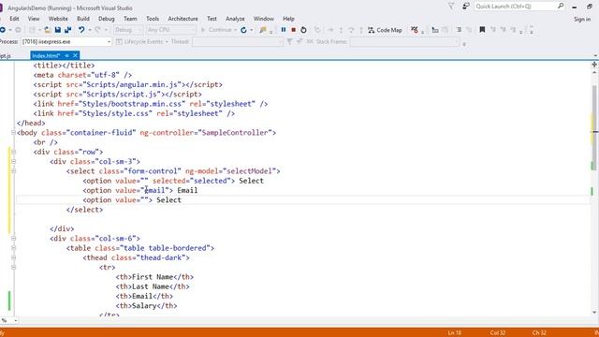Open the View menu

(34, 19)
